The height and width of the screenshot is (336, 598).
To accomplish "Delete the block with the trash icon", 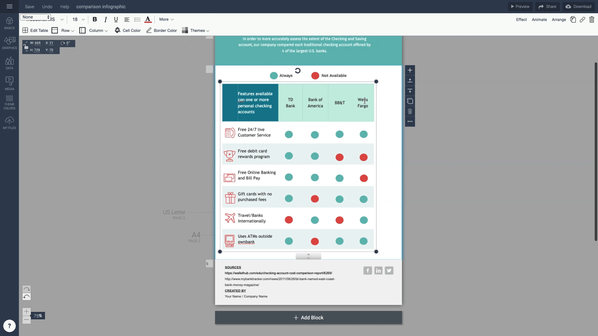I will (410, 111).
